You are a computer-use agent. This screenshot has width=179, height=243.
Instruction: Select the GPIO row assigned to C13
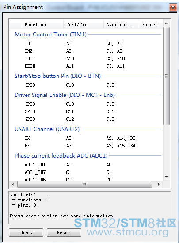coord(86,85)
